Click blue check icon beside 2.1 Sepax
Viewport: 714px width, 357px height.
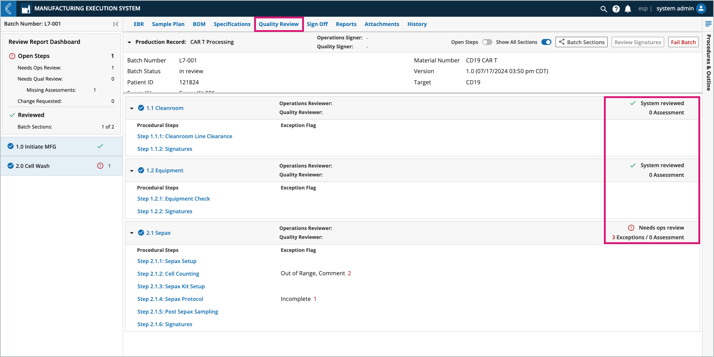[141, 233]
